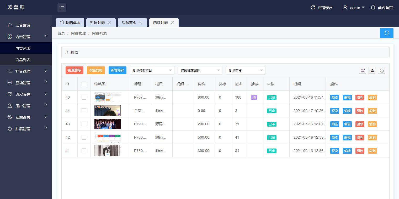Image resolution: width=399 pixels, height=199 pixels.
Task: Click the export table data icon
Action: click(372, 70)
